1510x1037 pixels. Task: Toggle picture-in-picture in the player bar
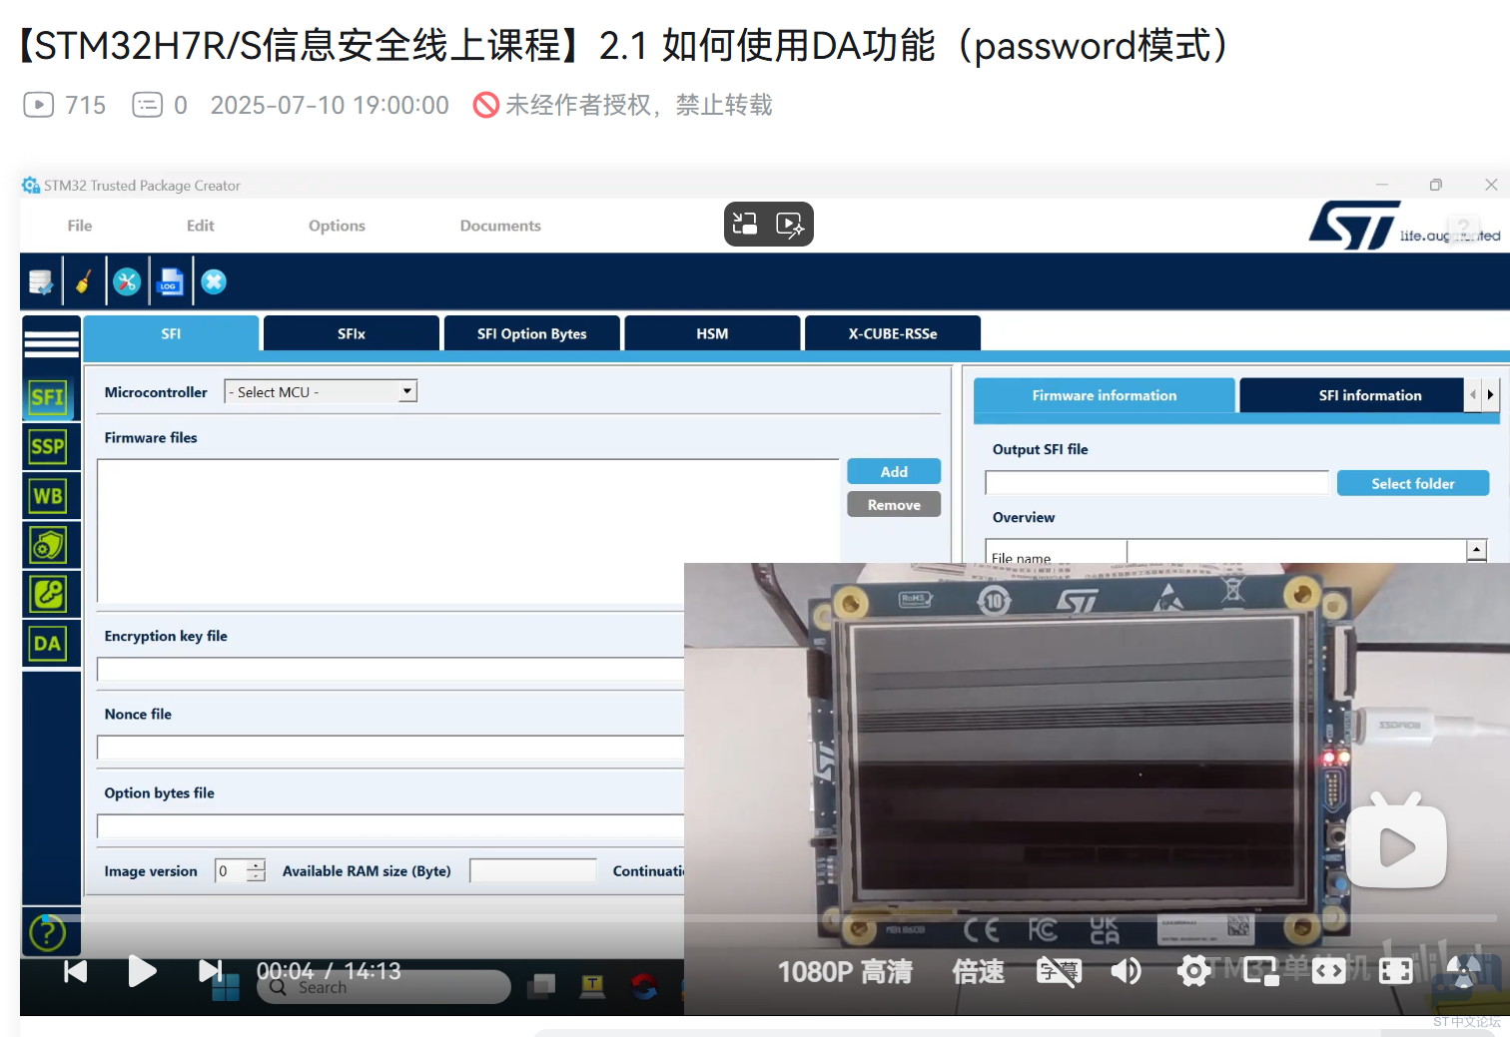pos(1261,971)
